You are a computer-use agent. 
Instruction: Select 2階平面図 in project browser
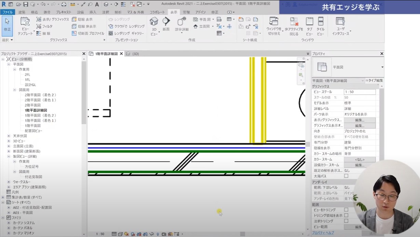33,105
